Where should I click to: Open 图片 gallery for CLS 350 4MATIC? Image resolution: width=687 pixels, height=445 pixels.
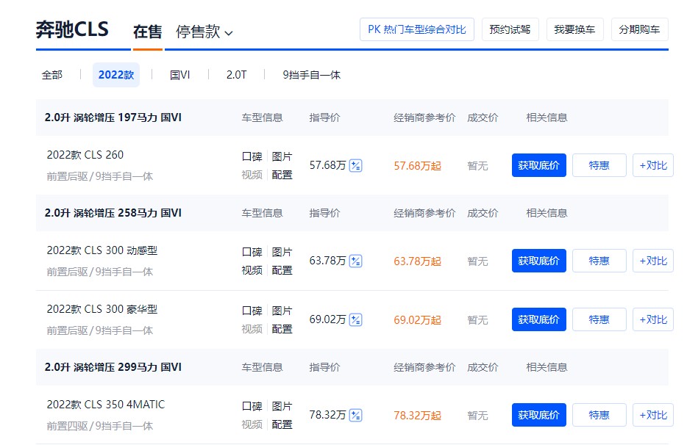coord(282,406)
